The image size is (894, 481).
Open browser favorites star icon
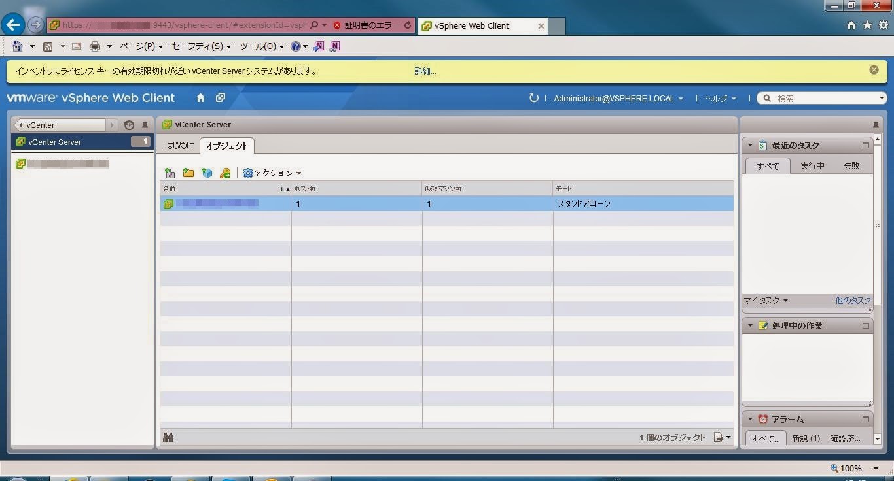point(867,25)
